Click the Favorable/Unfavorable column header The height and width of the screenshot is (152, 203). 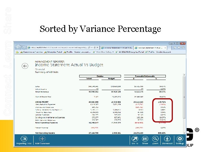click(x=145, y=76)
